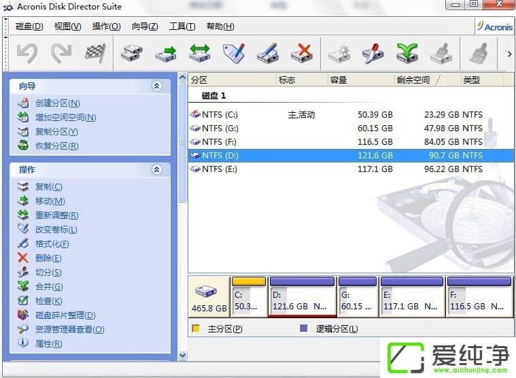Click the Merge partitions green toolbar icon

[x=407, y=53]
